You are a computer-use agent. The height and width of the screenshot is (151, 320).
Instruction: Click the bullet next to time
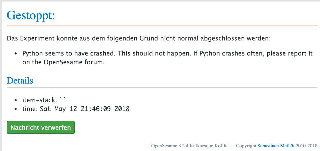tap(16, 109)
